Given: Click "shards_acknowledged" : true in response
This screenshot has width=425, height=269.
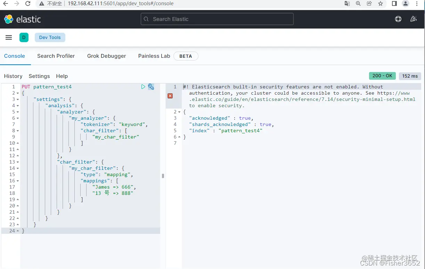Looking at the screenshot, I should [231, 125].
